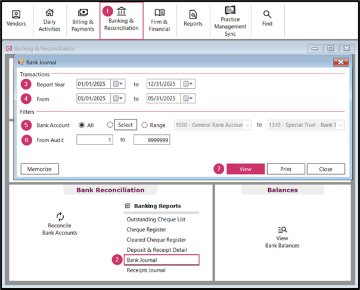
Task: Click the Close button in Bank Journal
Action: click(x=326, y=169)
